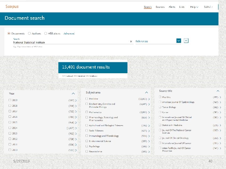Open the SciVal menu
Image resolution: width=226 pixels, height=169 pixels.
[x=208, y=7]
